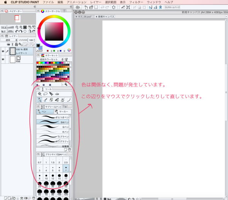Open the 通常 blending mode dropdown
The height and width of the screenshot is (200, 228).
pyautogui.click(x=9, y=40)
